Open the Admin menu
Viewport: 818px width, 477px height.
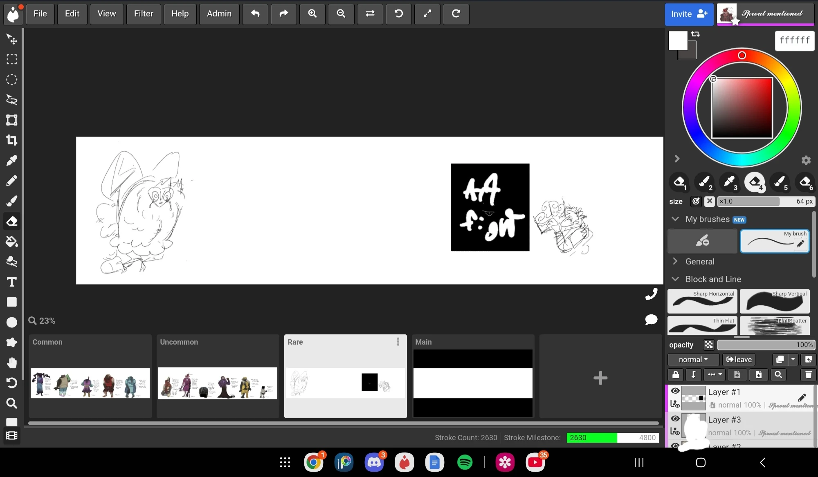tap(219, 14)
